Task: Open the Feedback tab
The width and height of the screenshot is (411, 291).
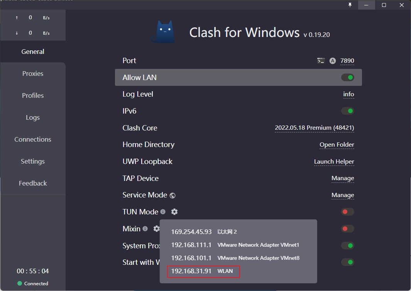Action: coord(33,183)
